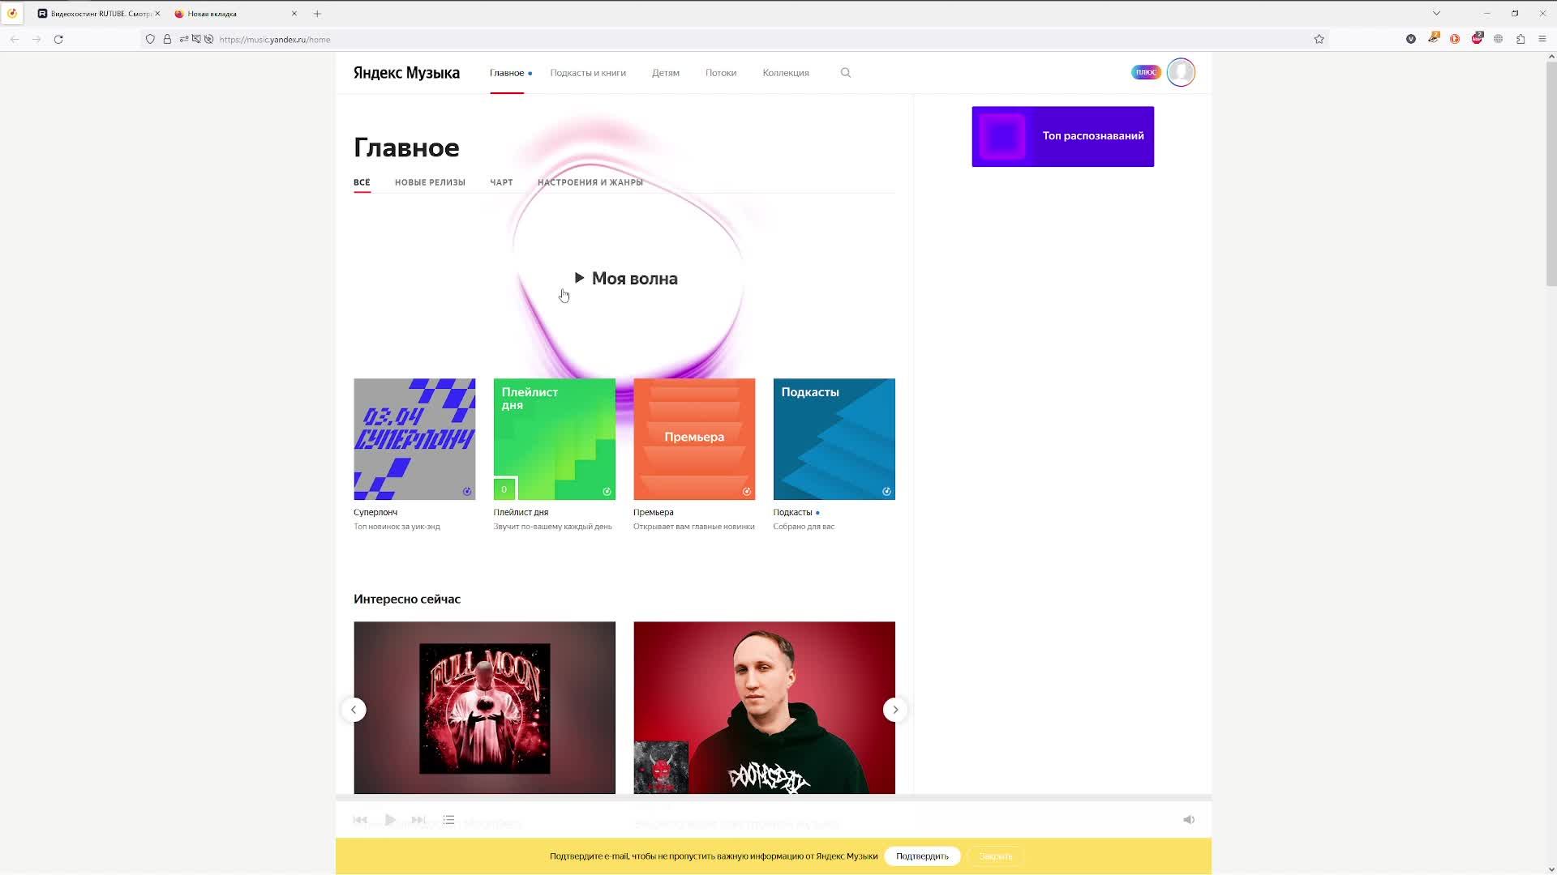The image size is (1557, 875).
Task: Open the playback queue list icon
Action: [x=448, y=820]
